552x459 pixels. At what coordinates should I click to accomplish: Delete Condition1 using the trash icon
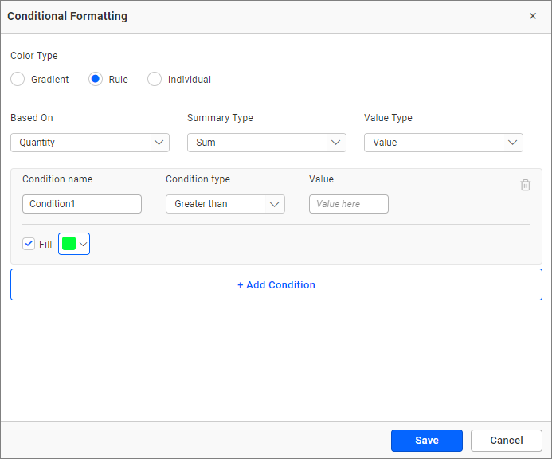pyautogui.click(x=526, y=185)
